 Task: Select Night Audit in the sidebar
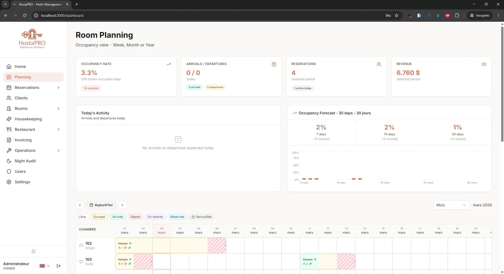tap(25, 161)
